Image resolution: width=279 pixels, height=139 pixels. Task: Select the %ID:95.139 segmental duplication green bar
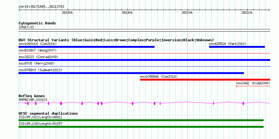(141, 127)
